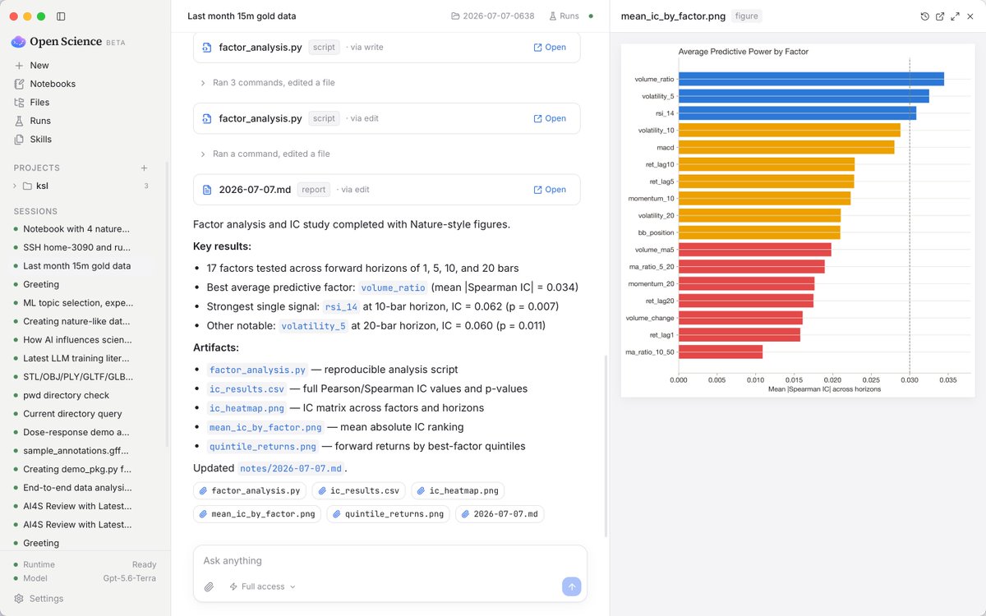The height and width of the screenshot is (616, 986).
Task: Click report document icon for 2026-07-07.md
Action: (x=208, y=190)
